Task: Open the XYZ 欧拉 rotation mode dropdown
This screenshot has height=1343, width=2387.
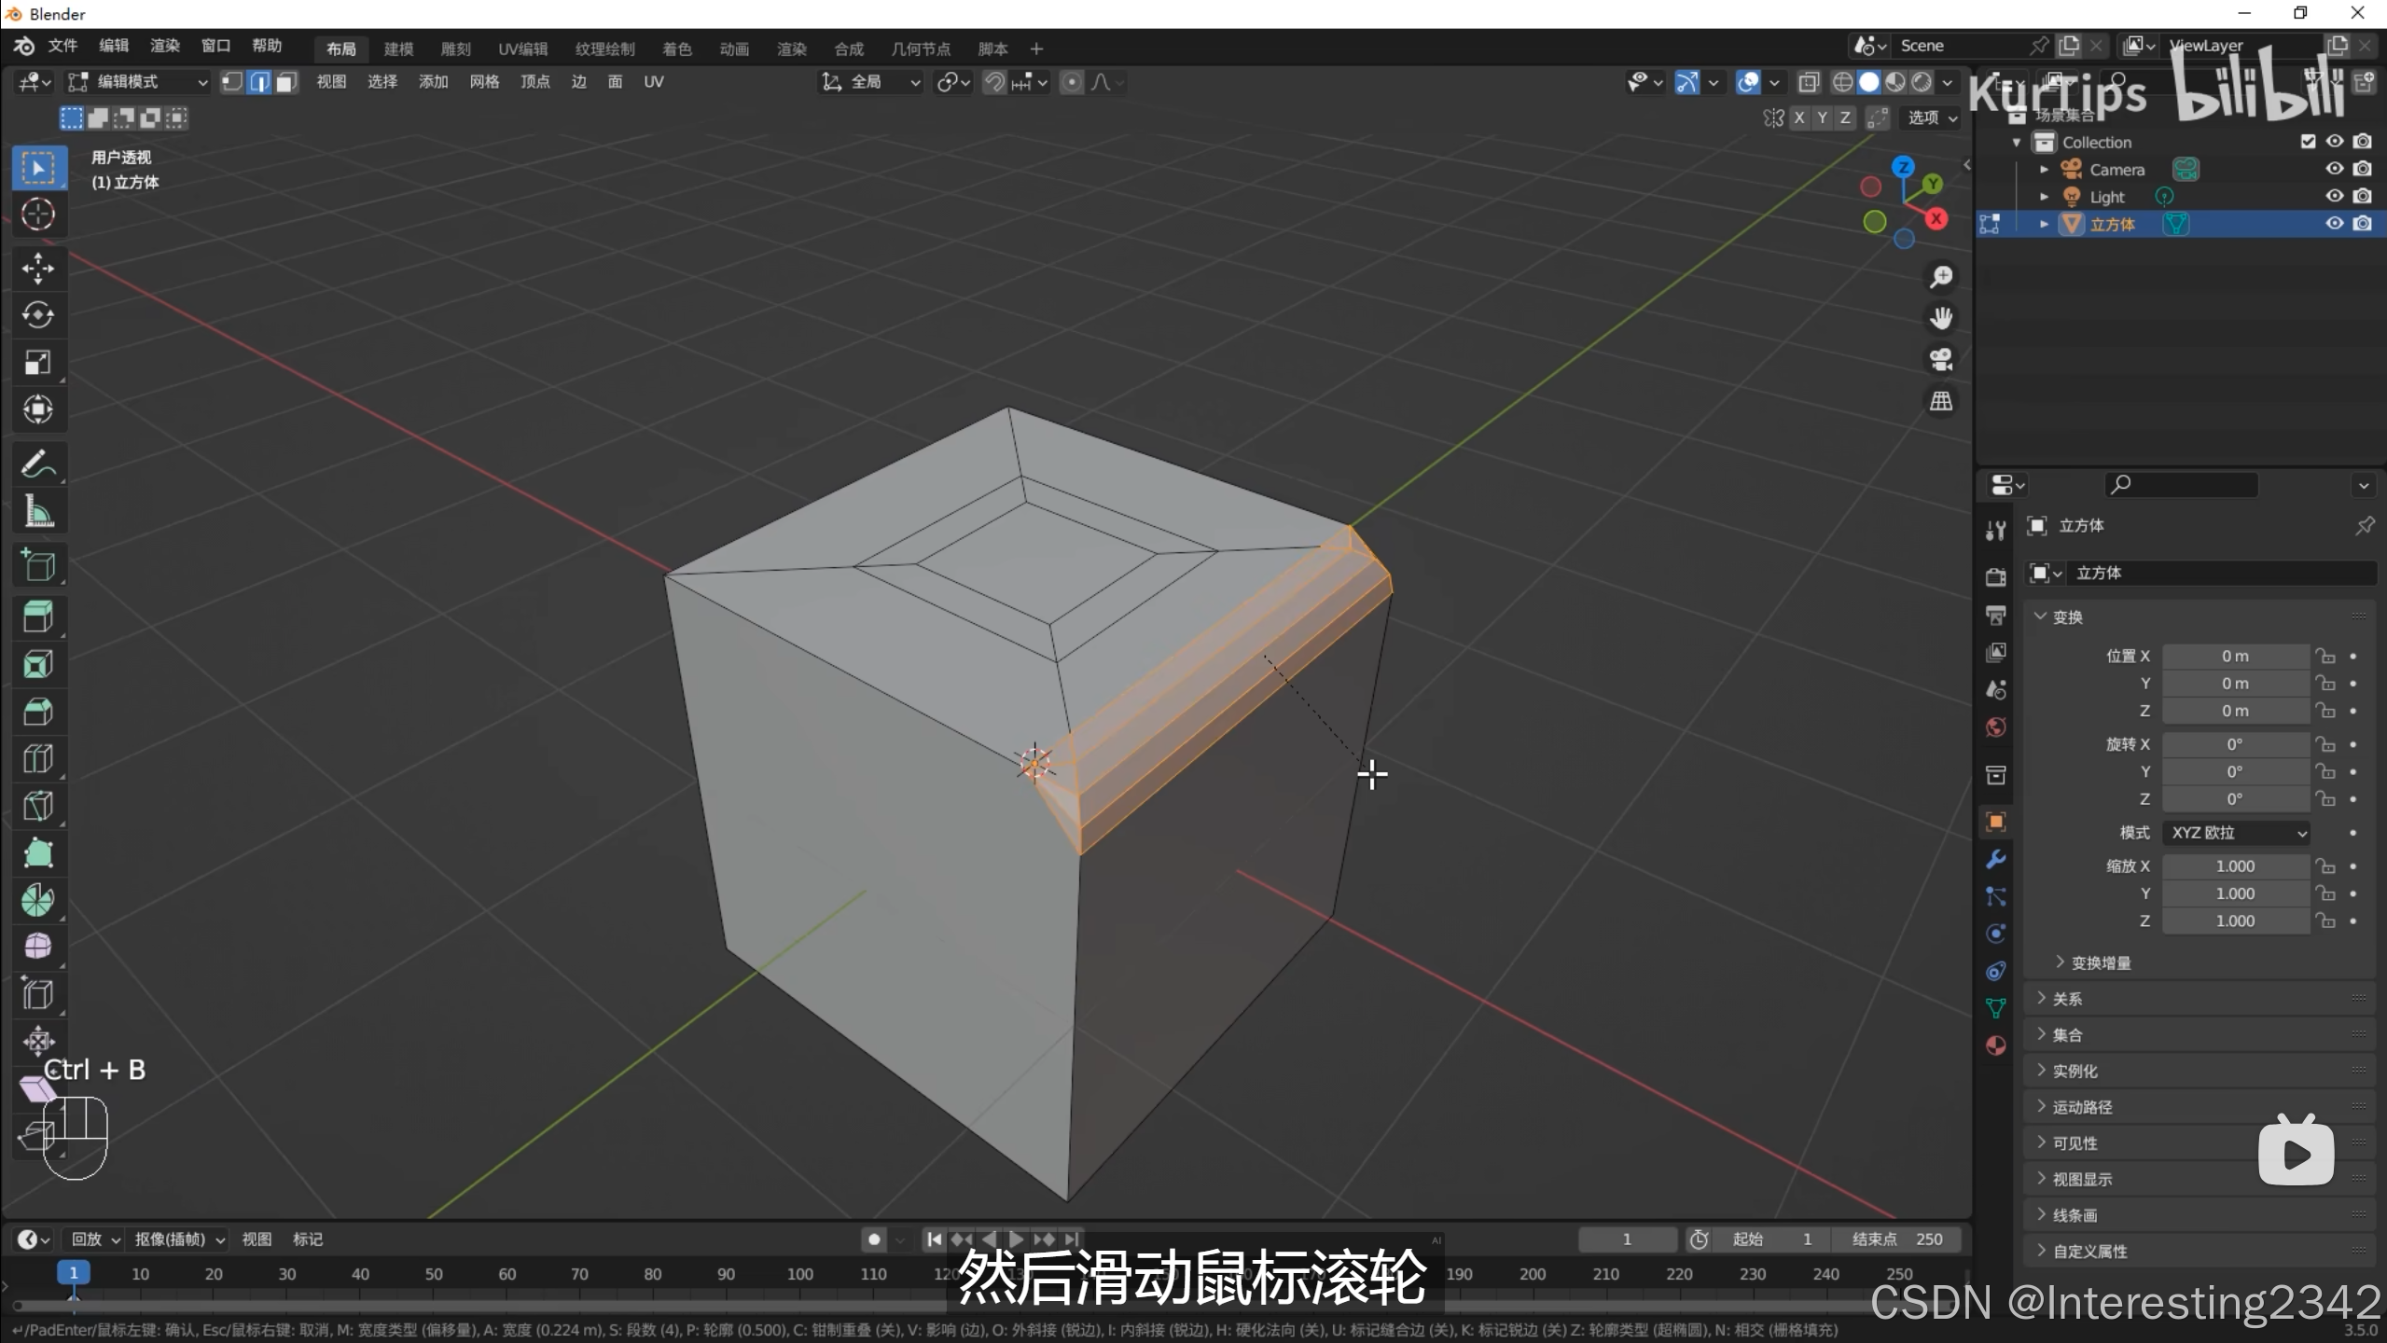Action: tap(2236, 833)
